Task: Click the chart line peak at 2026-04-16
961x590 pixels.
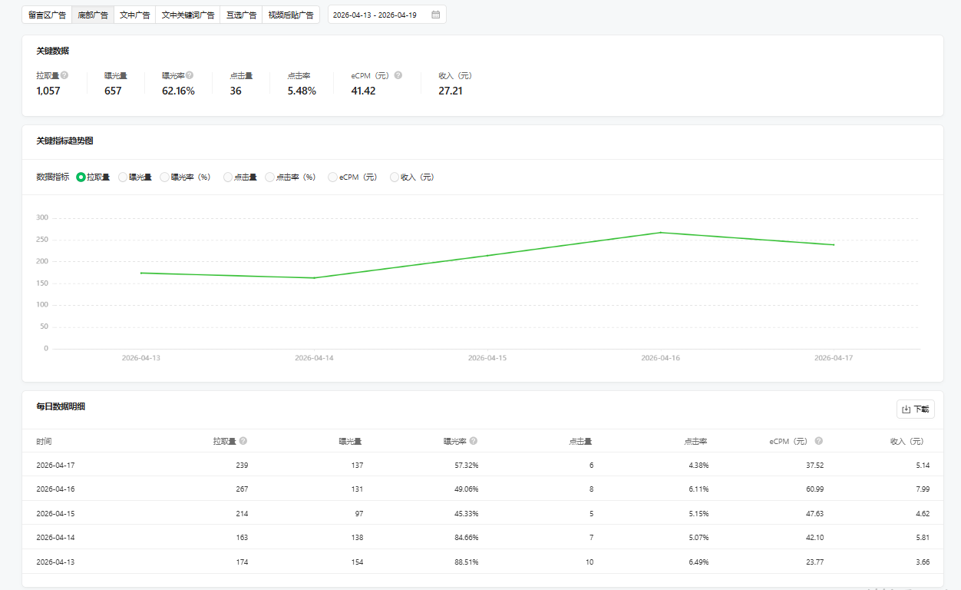Action: tap(660, 233)
